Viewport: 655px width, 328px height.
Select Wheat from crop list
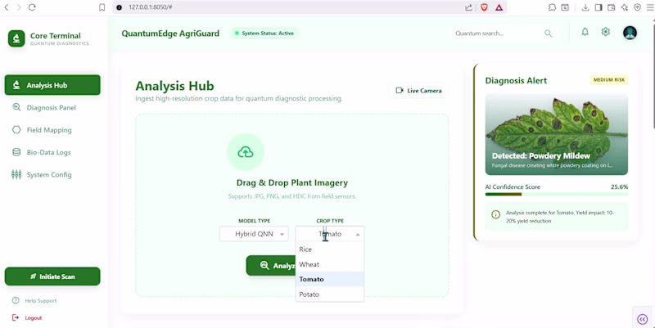coord(330,264)
